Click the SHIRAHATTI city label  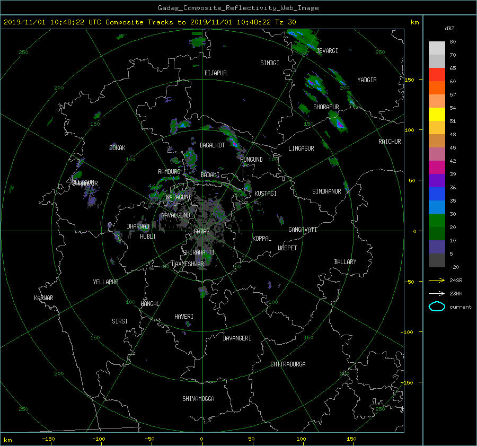tap(198, 252)
